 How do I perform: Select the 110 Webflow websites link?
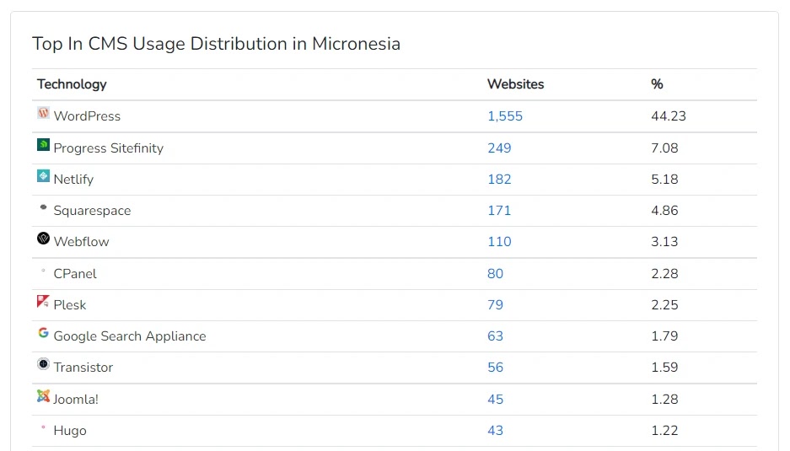(x=499, y=242)
